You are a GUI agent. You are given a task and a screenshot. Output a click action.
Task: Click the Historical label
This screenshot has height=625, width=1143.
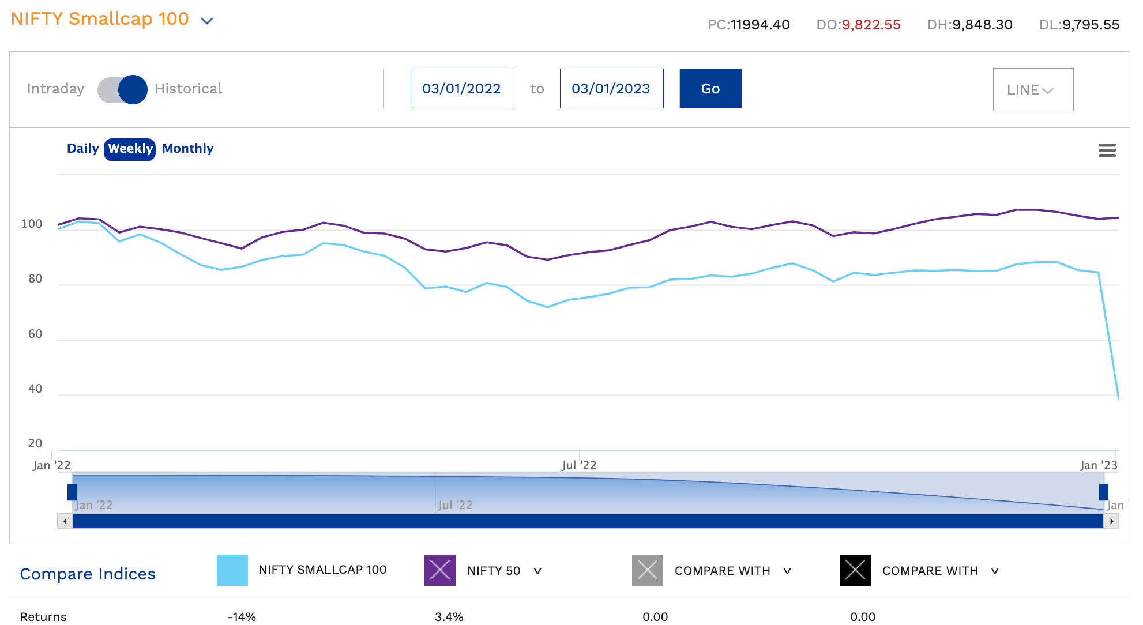(x=188, y=89)
